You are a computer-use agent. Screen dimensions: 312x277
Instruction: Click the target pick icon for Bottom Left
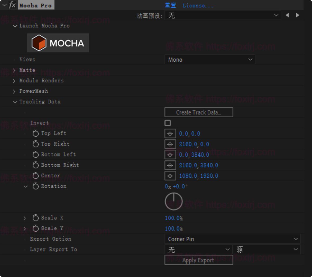[170, 155]
